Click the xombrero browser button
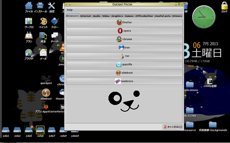 click(x=124, y=81)
